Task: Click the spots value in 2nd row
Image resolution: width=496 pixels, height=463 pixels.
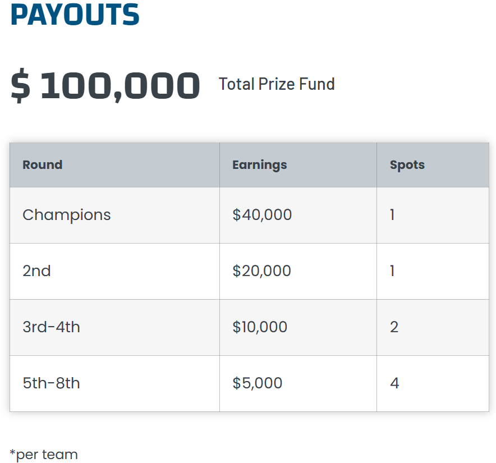Action: pyautogui.click(x=392, y=271)
